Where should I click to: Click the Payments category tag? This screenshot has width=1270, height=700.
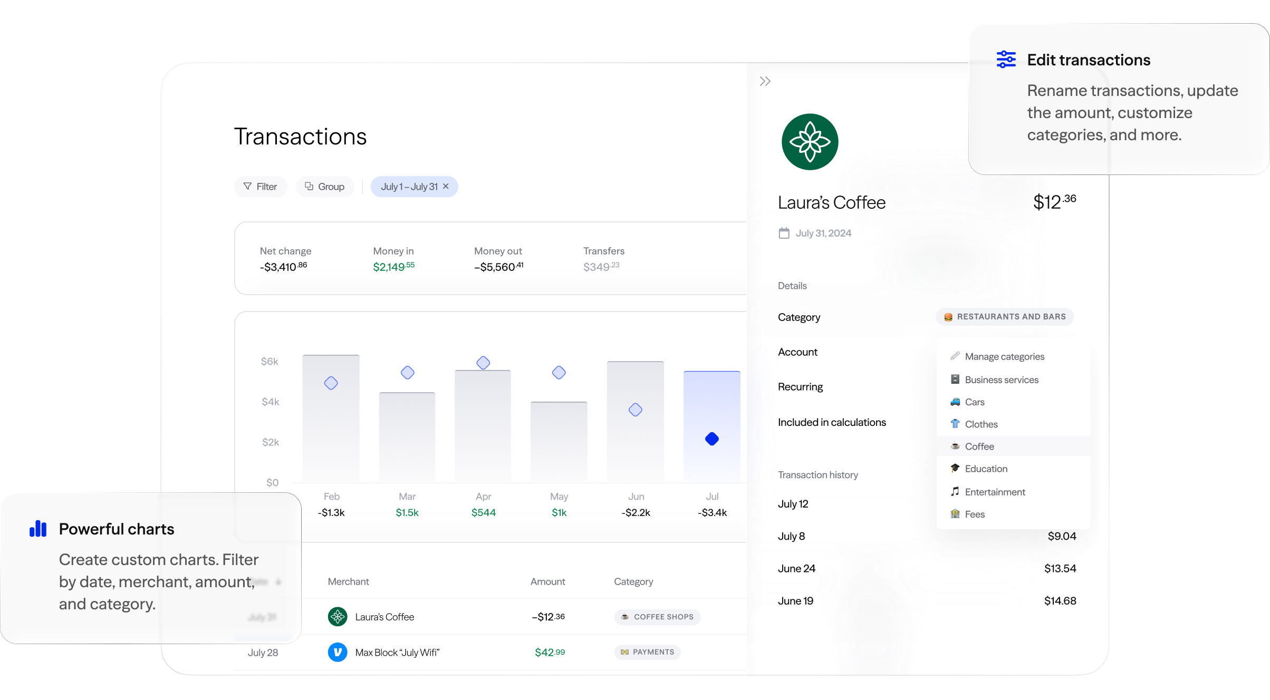pyautogui.click(x=647, y=652)
